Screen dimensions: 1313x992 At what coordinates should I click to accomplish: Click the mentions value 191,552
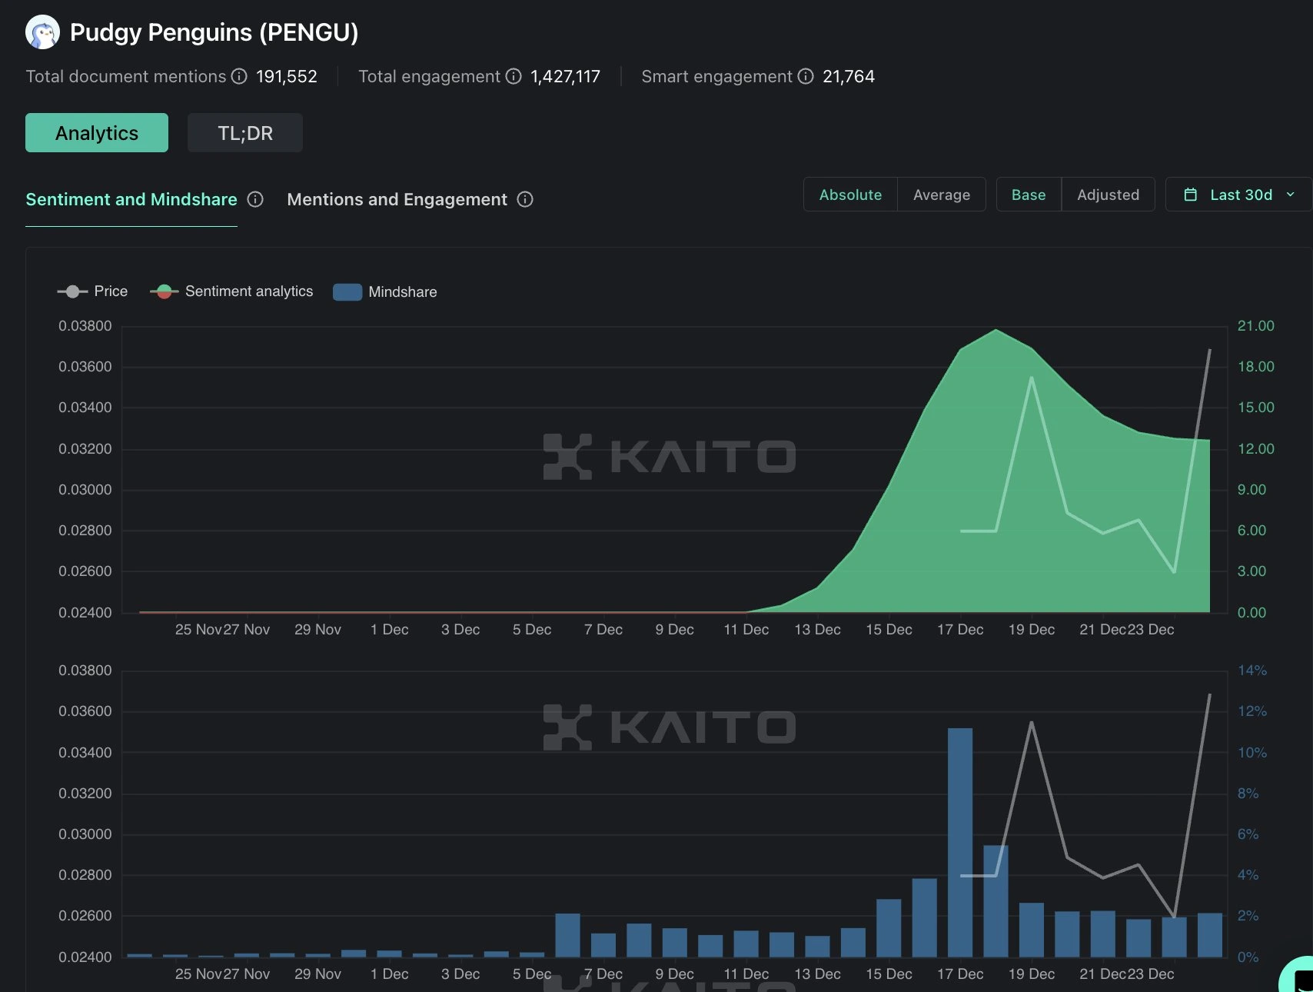tap(287, 76)
